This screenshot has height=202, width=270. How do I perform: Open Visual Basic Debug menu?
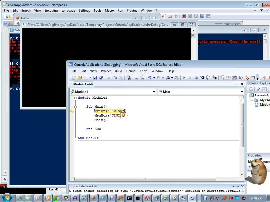point(131,71)
